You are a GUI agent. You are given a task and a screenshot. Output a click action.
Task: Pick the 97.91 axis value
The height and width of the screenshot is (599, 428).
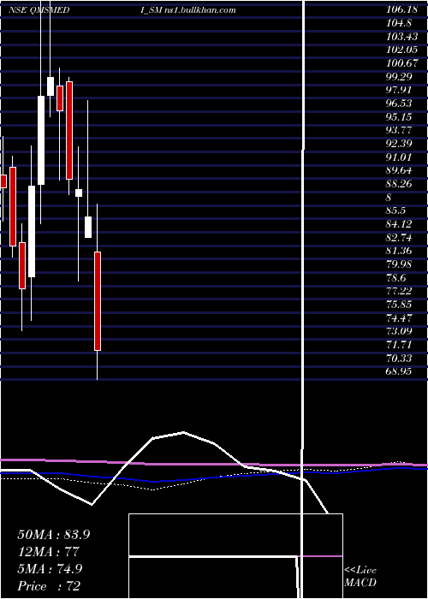pyautogui.click(x=399, y=90)
